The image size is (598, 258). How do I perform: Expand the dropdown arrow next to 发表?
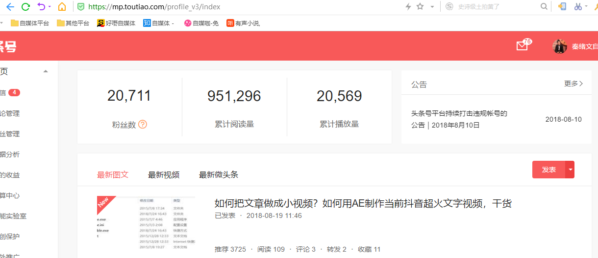coord(570,170)
